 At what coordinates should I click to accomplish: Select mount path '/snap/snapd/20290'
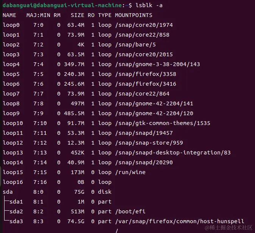click(x=144, y=162)
